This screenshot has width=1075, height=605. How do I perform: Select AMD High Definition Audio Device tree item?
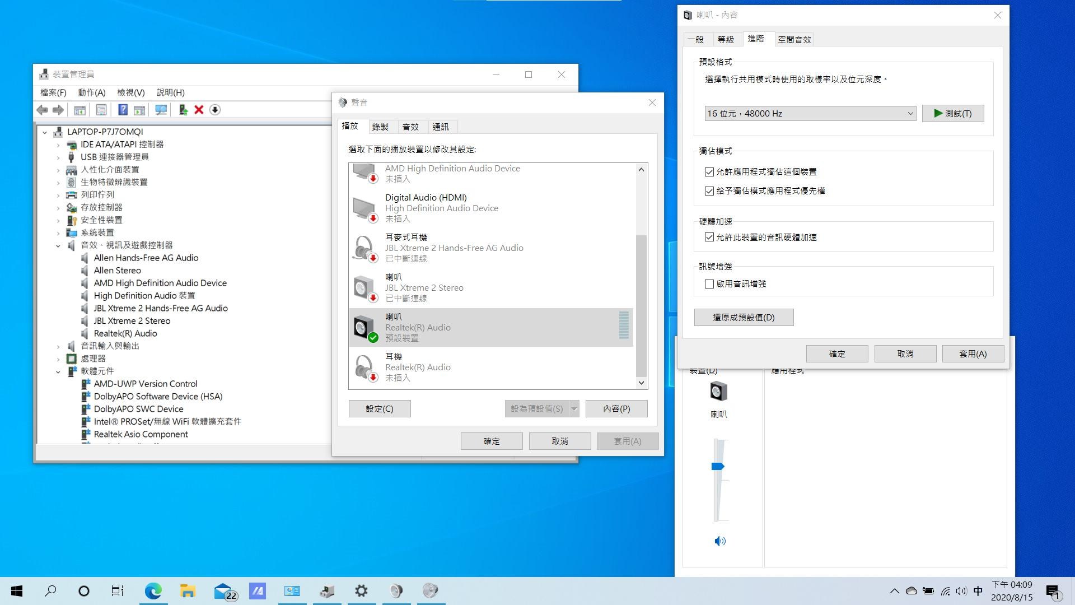point(160,283)
